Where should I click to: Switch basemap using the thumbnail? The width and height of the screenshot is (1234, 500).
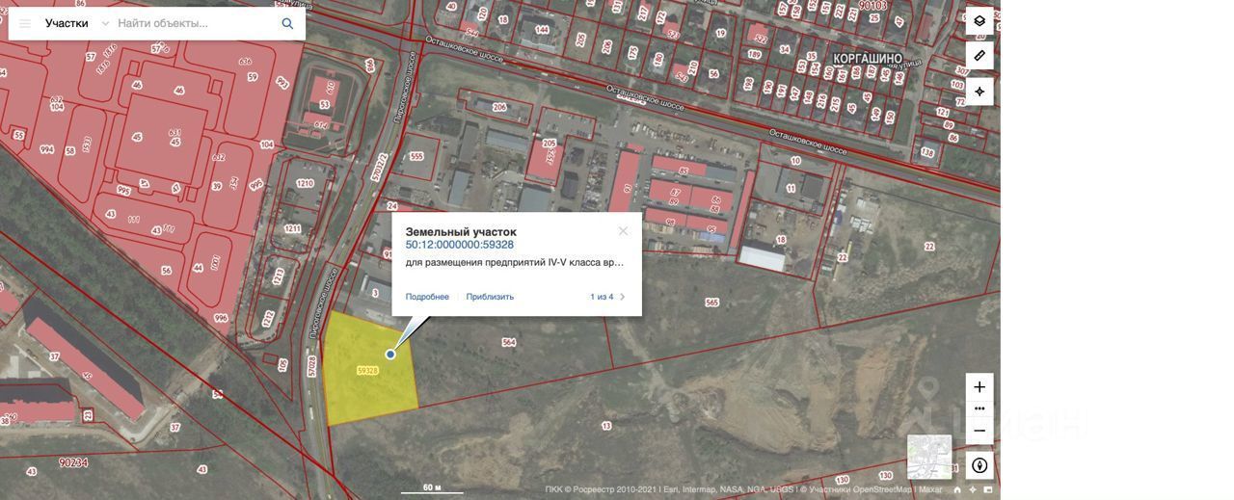tap(929, 457)
